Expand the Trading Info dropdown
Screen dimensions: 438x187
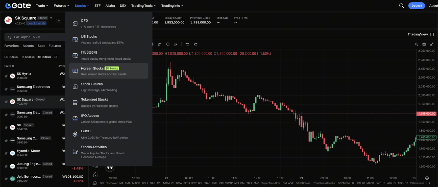coord(172,6)
